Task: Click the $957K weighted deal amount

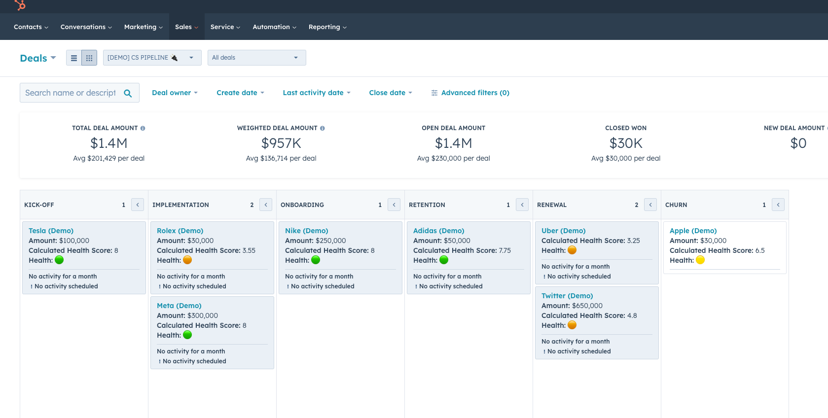Action: [281, 143]
